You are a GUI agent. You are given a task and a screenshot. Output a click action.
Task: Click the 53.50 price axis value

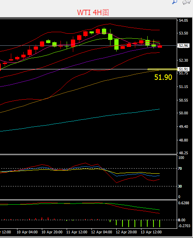click(x=183, y=33)
